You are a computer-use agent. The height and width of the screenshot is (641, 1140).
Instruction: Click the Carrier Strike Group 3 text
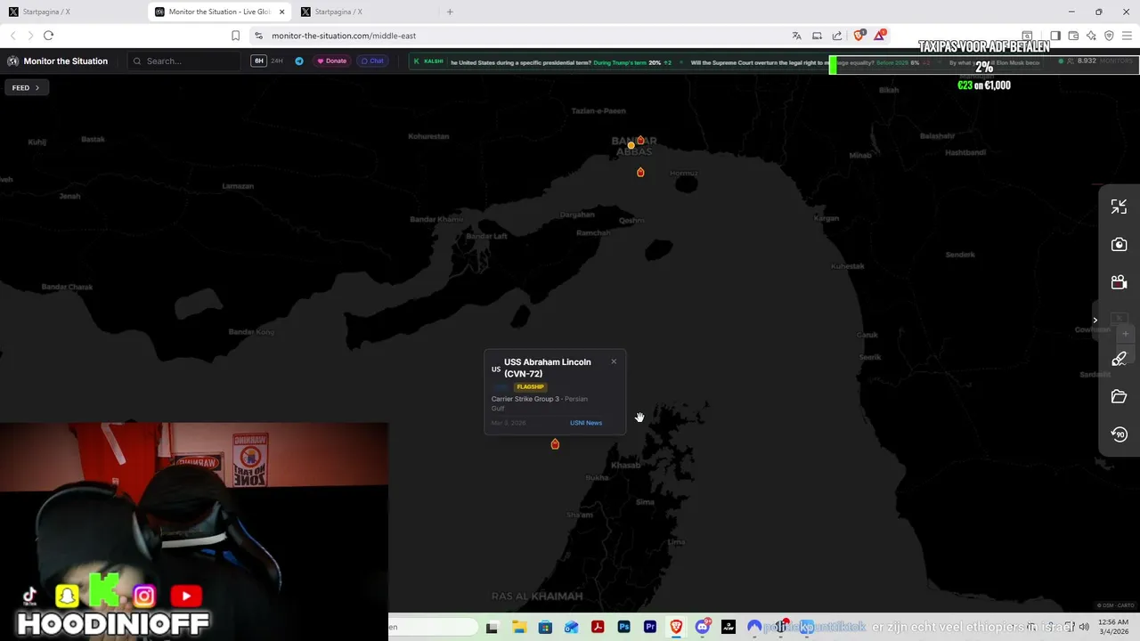[525, 399]
